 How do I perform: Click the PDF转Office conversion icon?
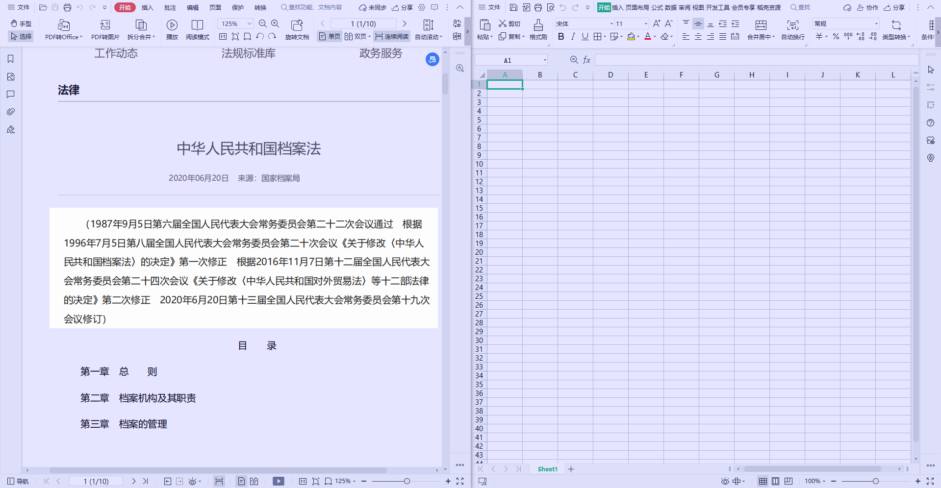[63, 25]
